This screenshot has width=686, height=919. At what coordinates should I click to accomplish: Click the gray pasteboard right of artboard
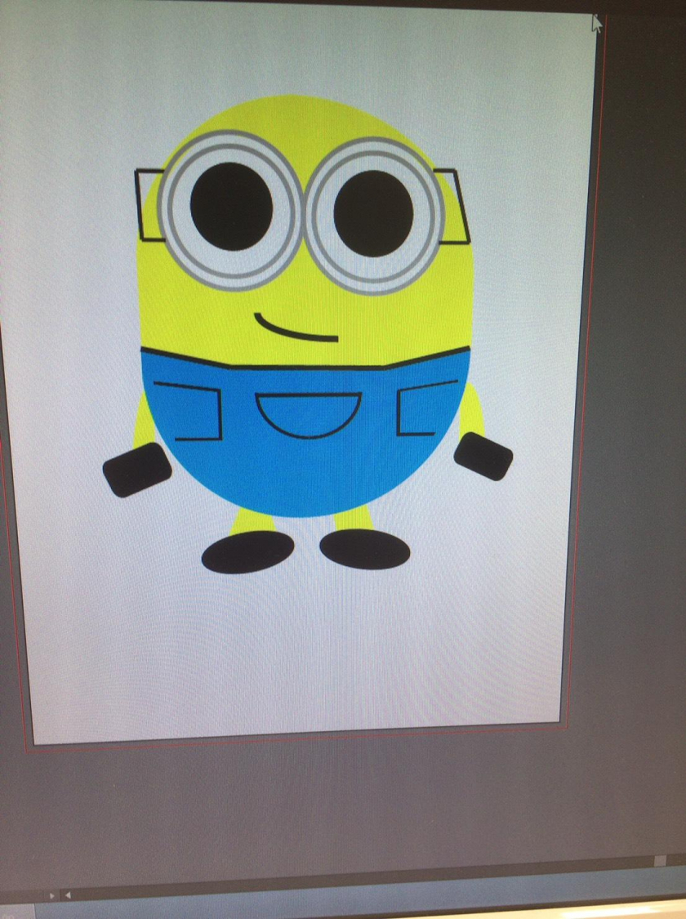click(x=637, y=408)
